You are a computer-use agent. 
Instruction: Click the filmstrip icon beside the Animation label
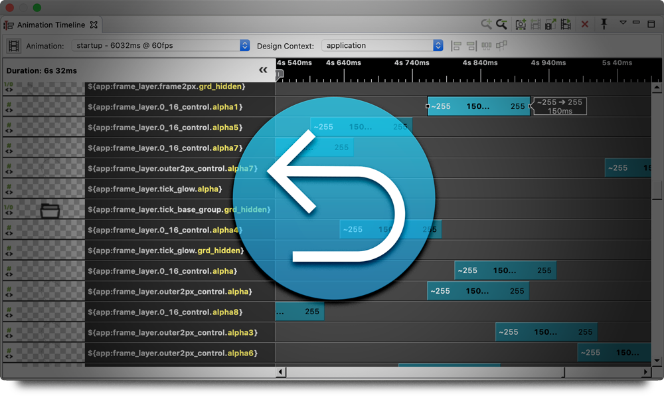tap(13, 45)
